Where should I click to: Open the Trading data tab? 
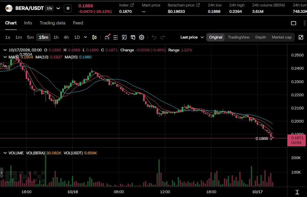(x=53, y=23)
